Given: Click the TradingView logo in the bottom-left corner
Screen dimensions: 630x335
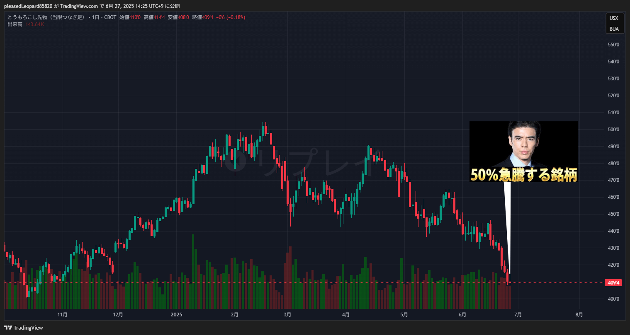Looking at the screenshot, I should tap(24, 328).
